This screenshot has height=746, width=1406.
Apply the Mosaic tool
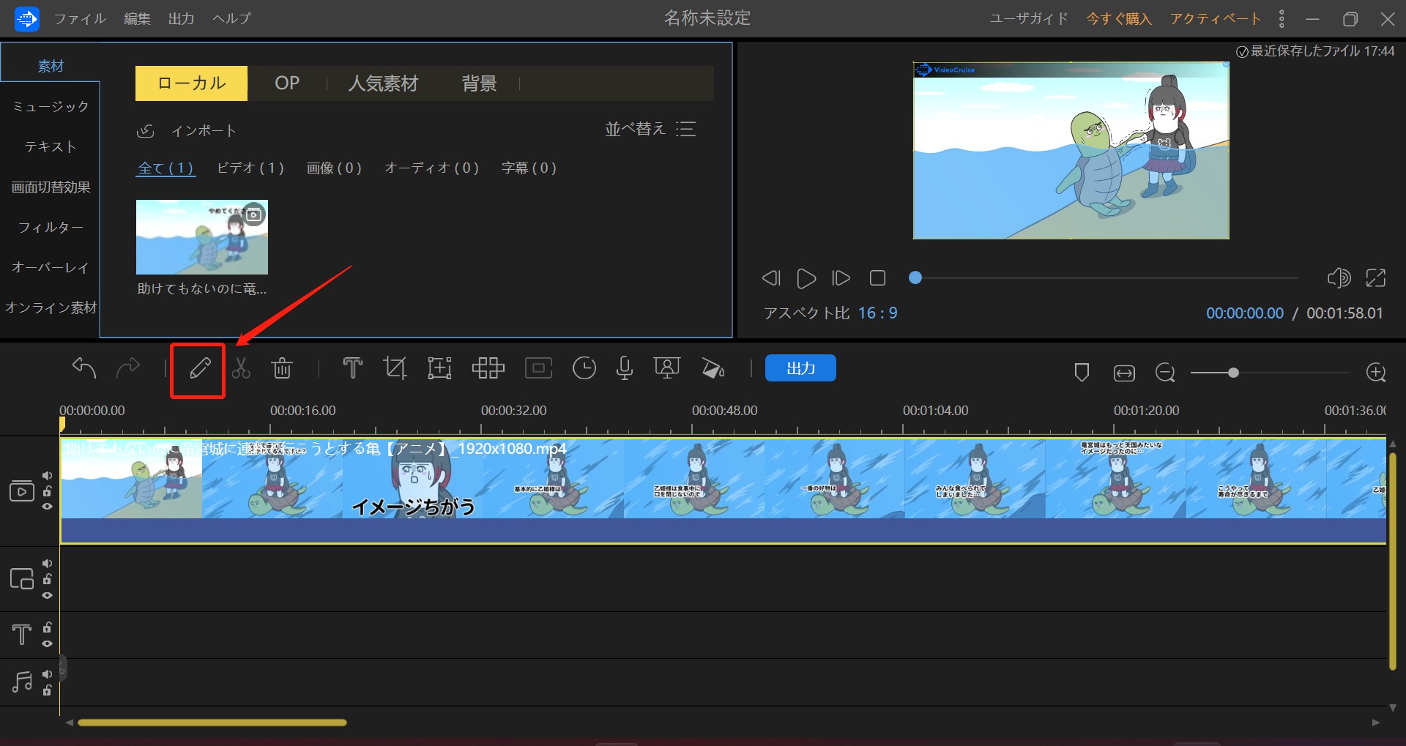488,368
